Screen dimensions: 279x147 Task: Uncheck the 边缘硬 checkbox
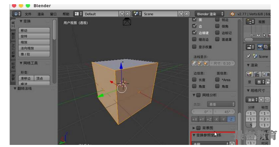pyautogui.click(x=194, y=33)
